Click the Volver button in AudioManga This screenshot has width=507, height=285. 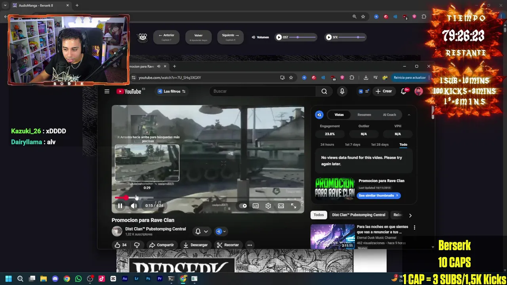[x=198, y=37]
